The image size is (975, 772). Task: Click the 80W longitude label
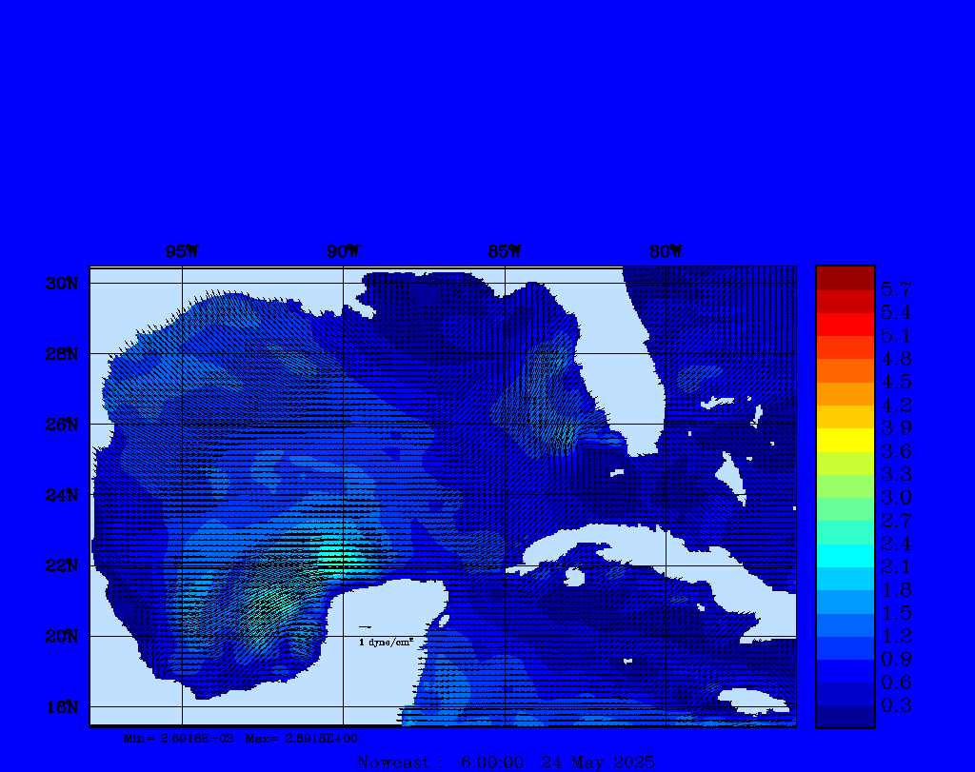[x=666, y=252]
